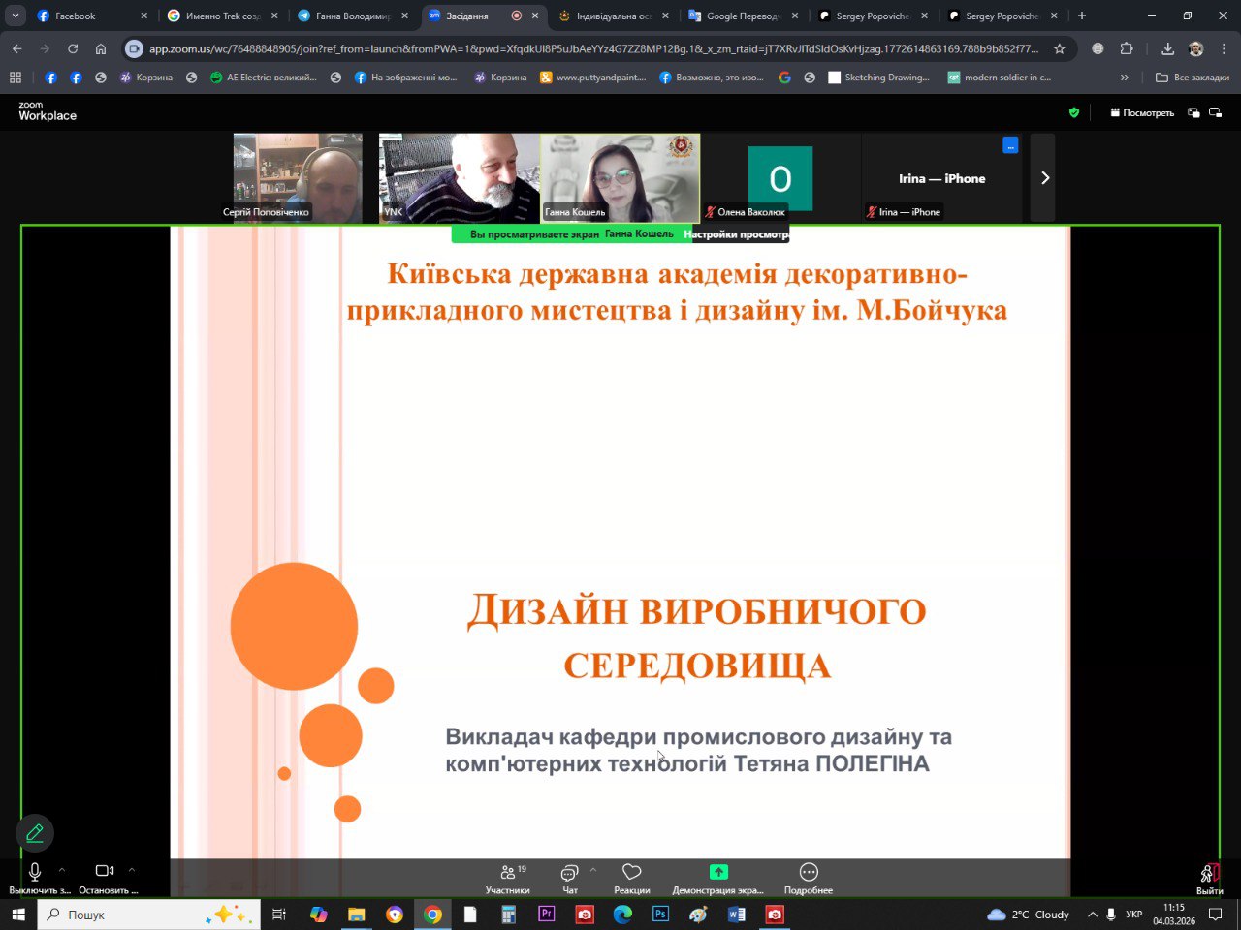Mute the microphone in Zoom toolbar
The width and height of the screenshot is (1241, 930).
pos(35,876)
